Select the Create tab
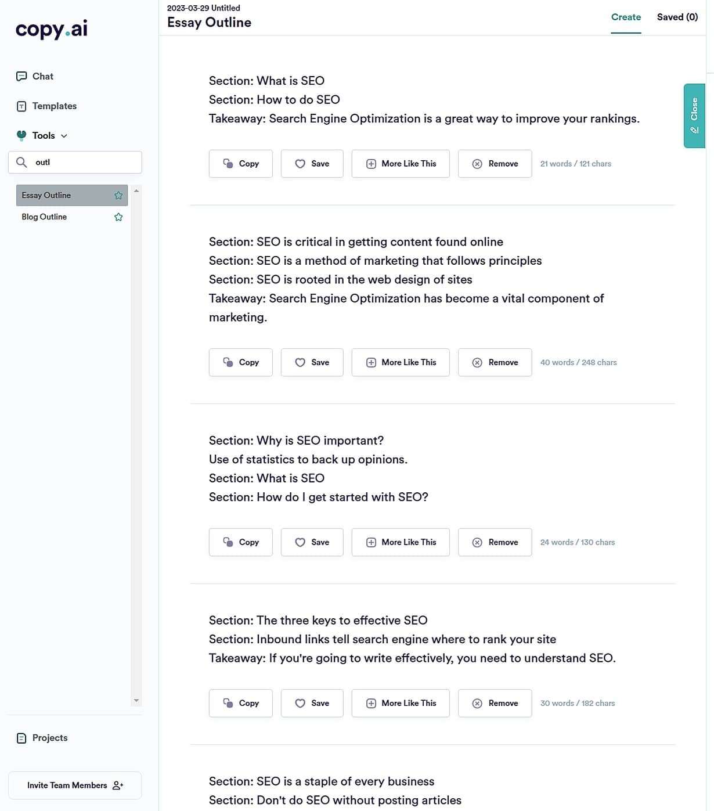 [626, 17]
